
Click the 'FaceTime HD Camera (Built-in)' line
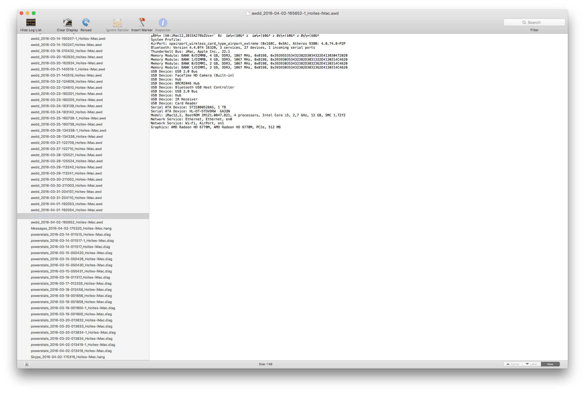192,75
